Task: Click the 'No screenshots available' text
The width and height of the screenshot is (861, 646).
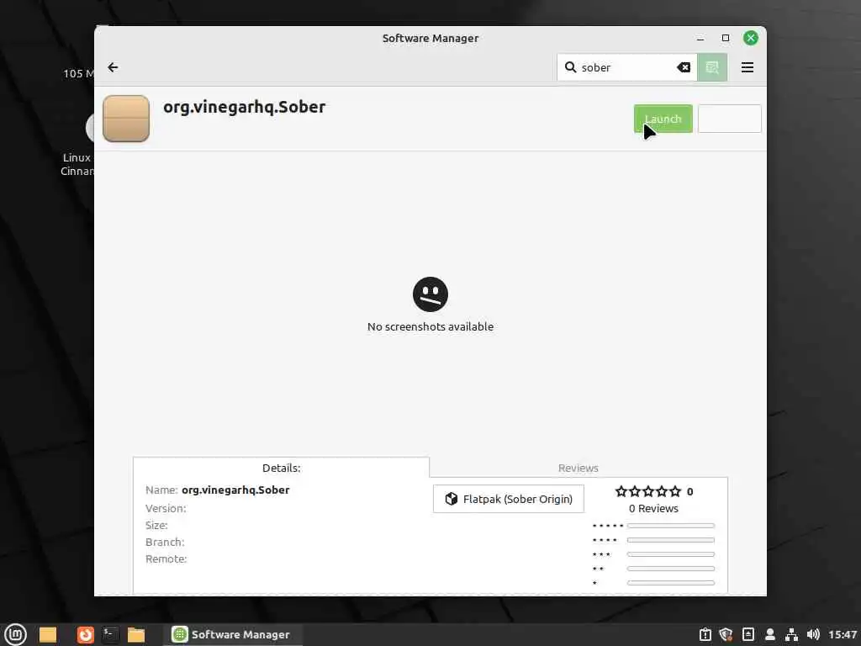Action: tap(430, 326)
